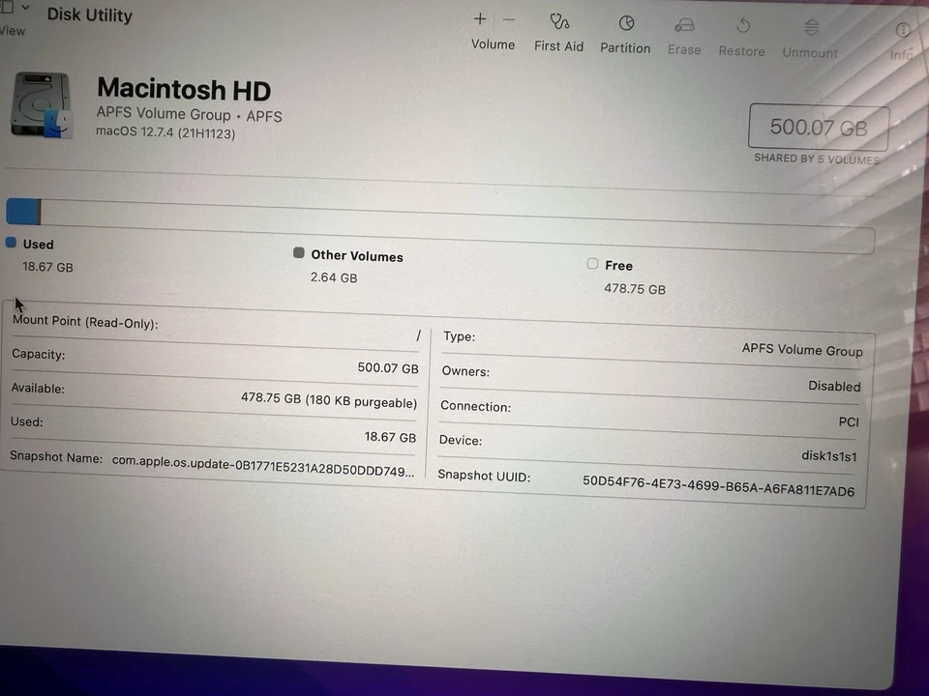
Task: Unmount the Macintosh HD volume
Action: pos(810,31)
